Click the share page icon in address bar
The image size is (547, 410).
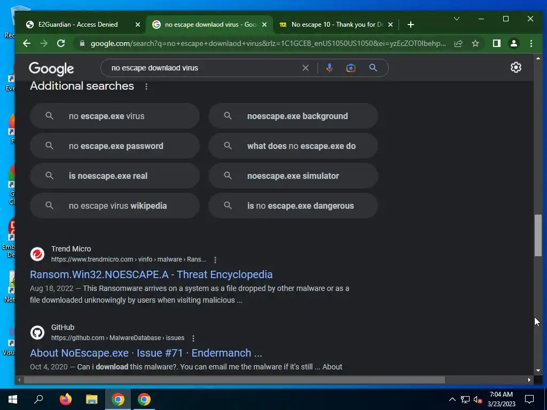pos(458,43)
